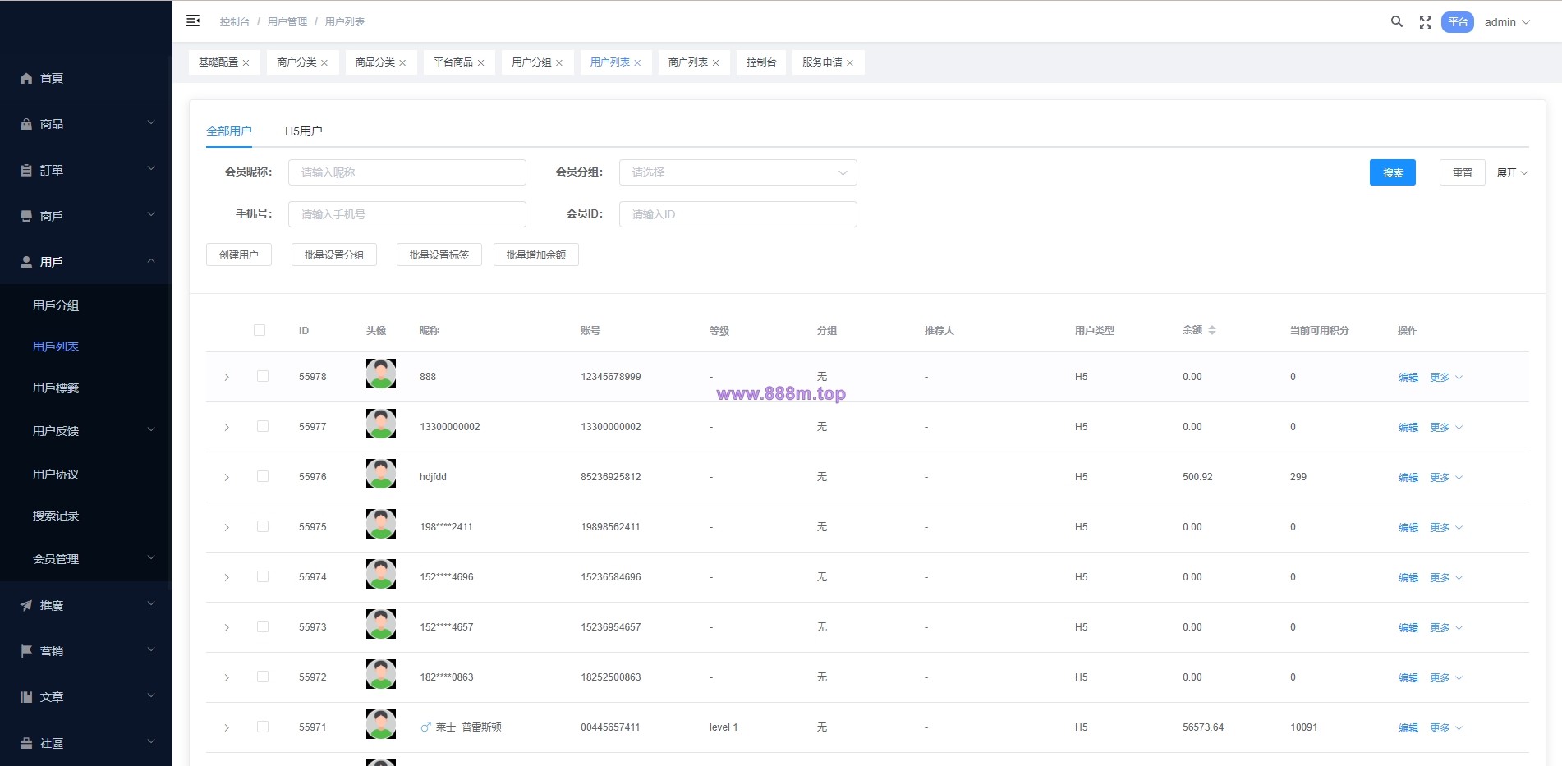Expand the 商戶 sidebar menu

coord(86,216)
